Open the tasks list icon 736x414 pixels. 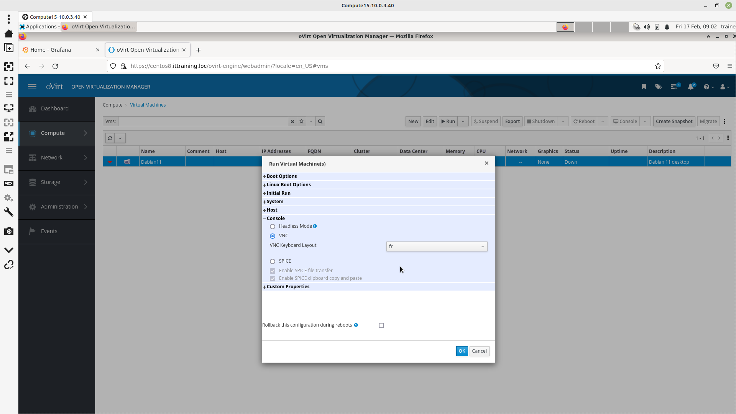(674, 87)
